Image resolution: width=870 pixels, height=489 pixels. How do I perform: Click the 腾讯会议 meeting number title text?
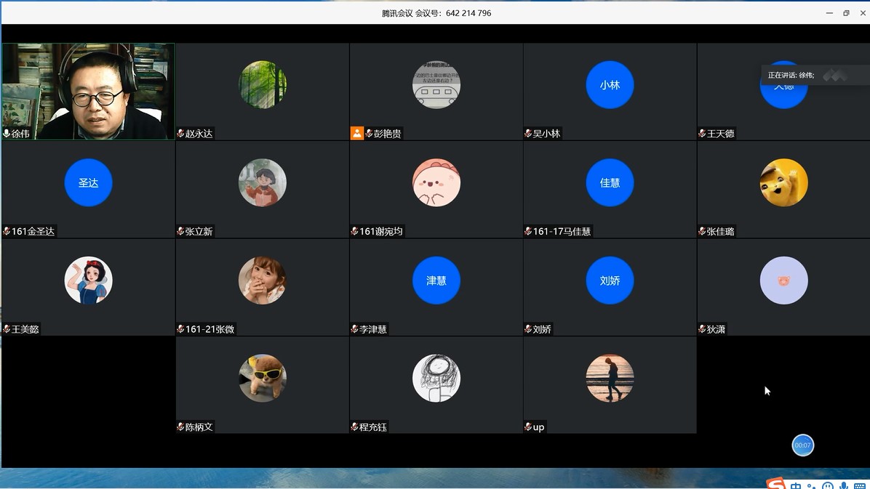click(x=436, y=13)
